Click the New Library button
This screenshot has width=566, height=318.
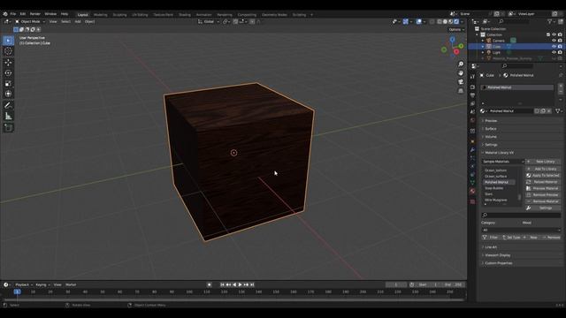pos(543,162)
